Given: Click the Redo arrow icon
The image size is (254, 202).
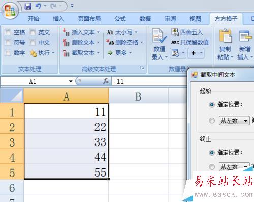Looking at the screenshot, I should point(53,6).
